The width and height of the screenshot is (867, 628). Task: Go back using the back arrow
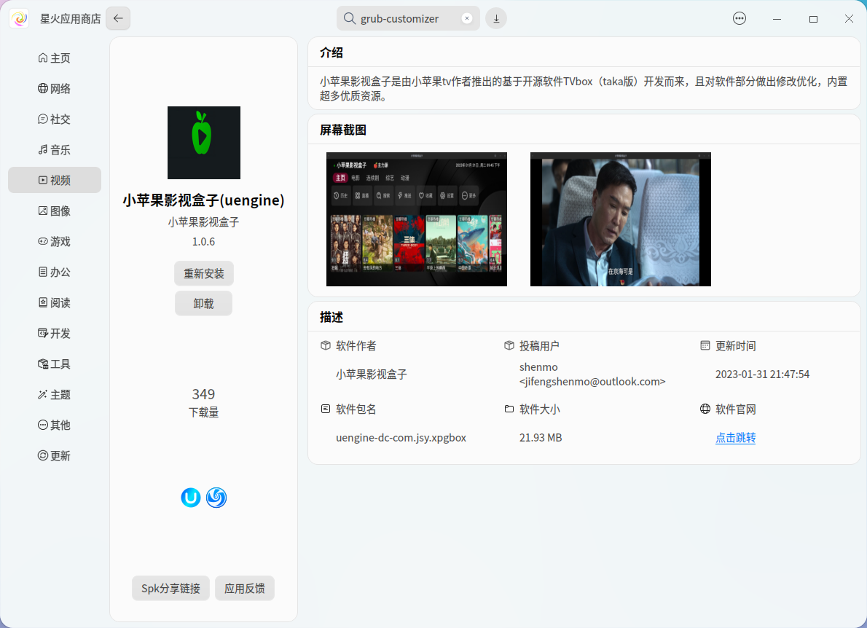click(117, 18)
